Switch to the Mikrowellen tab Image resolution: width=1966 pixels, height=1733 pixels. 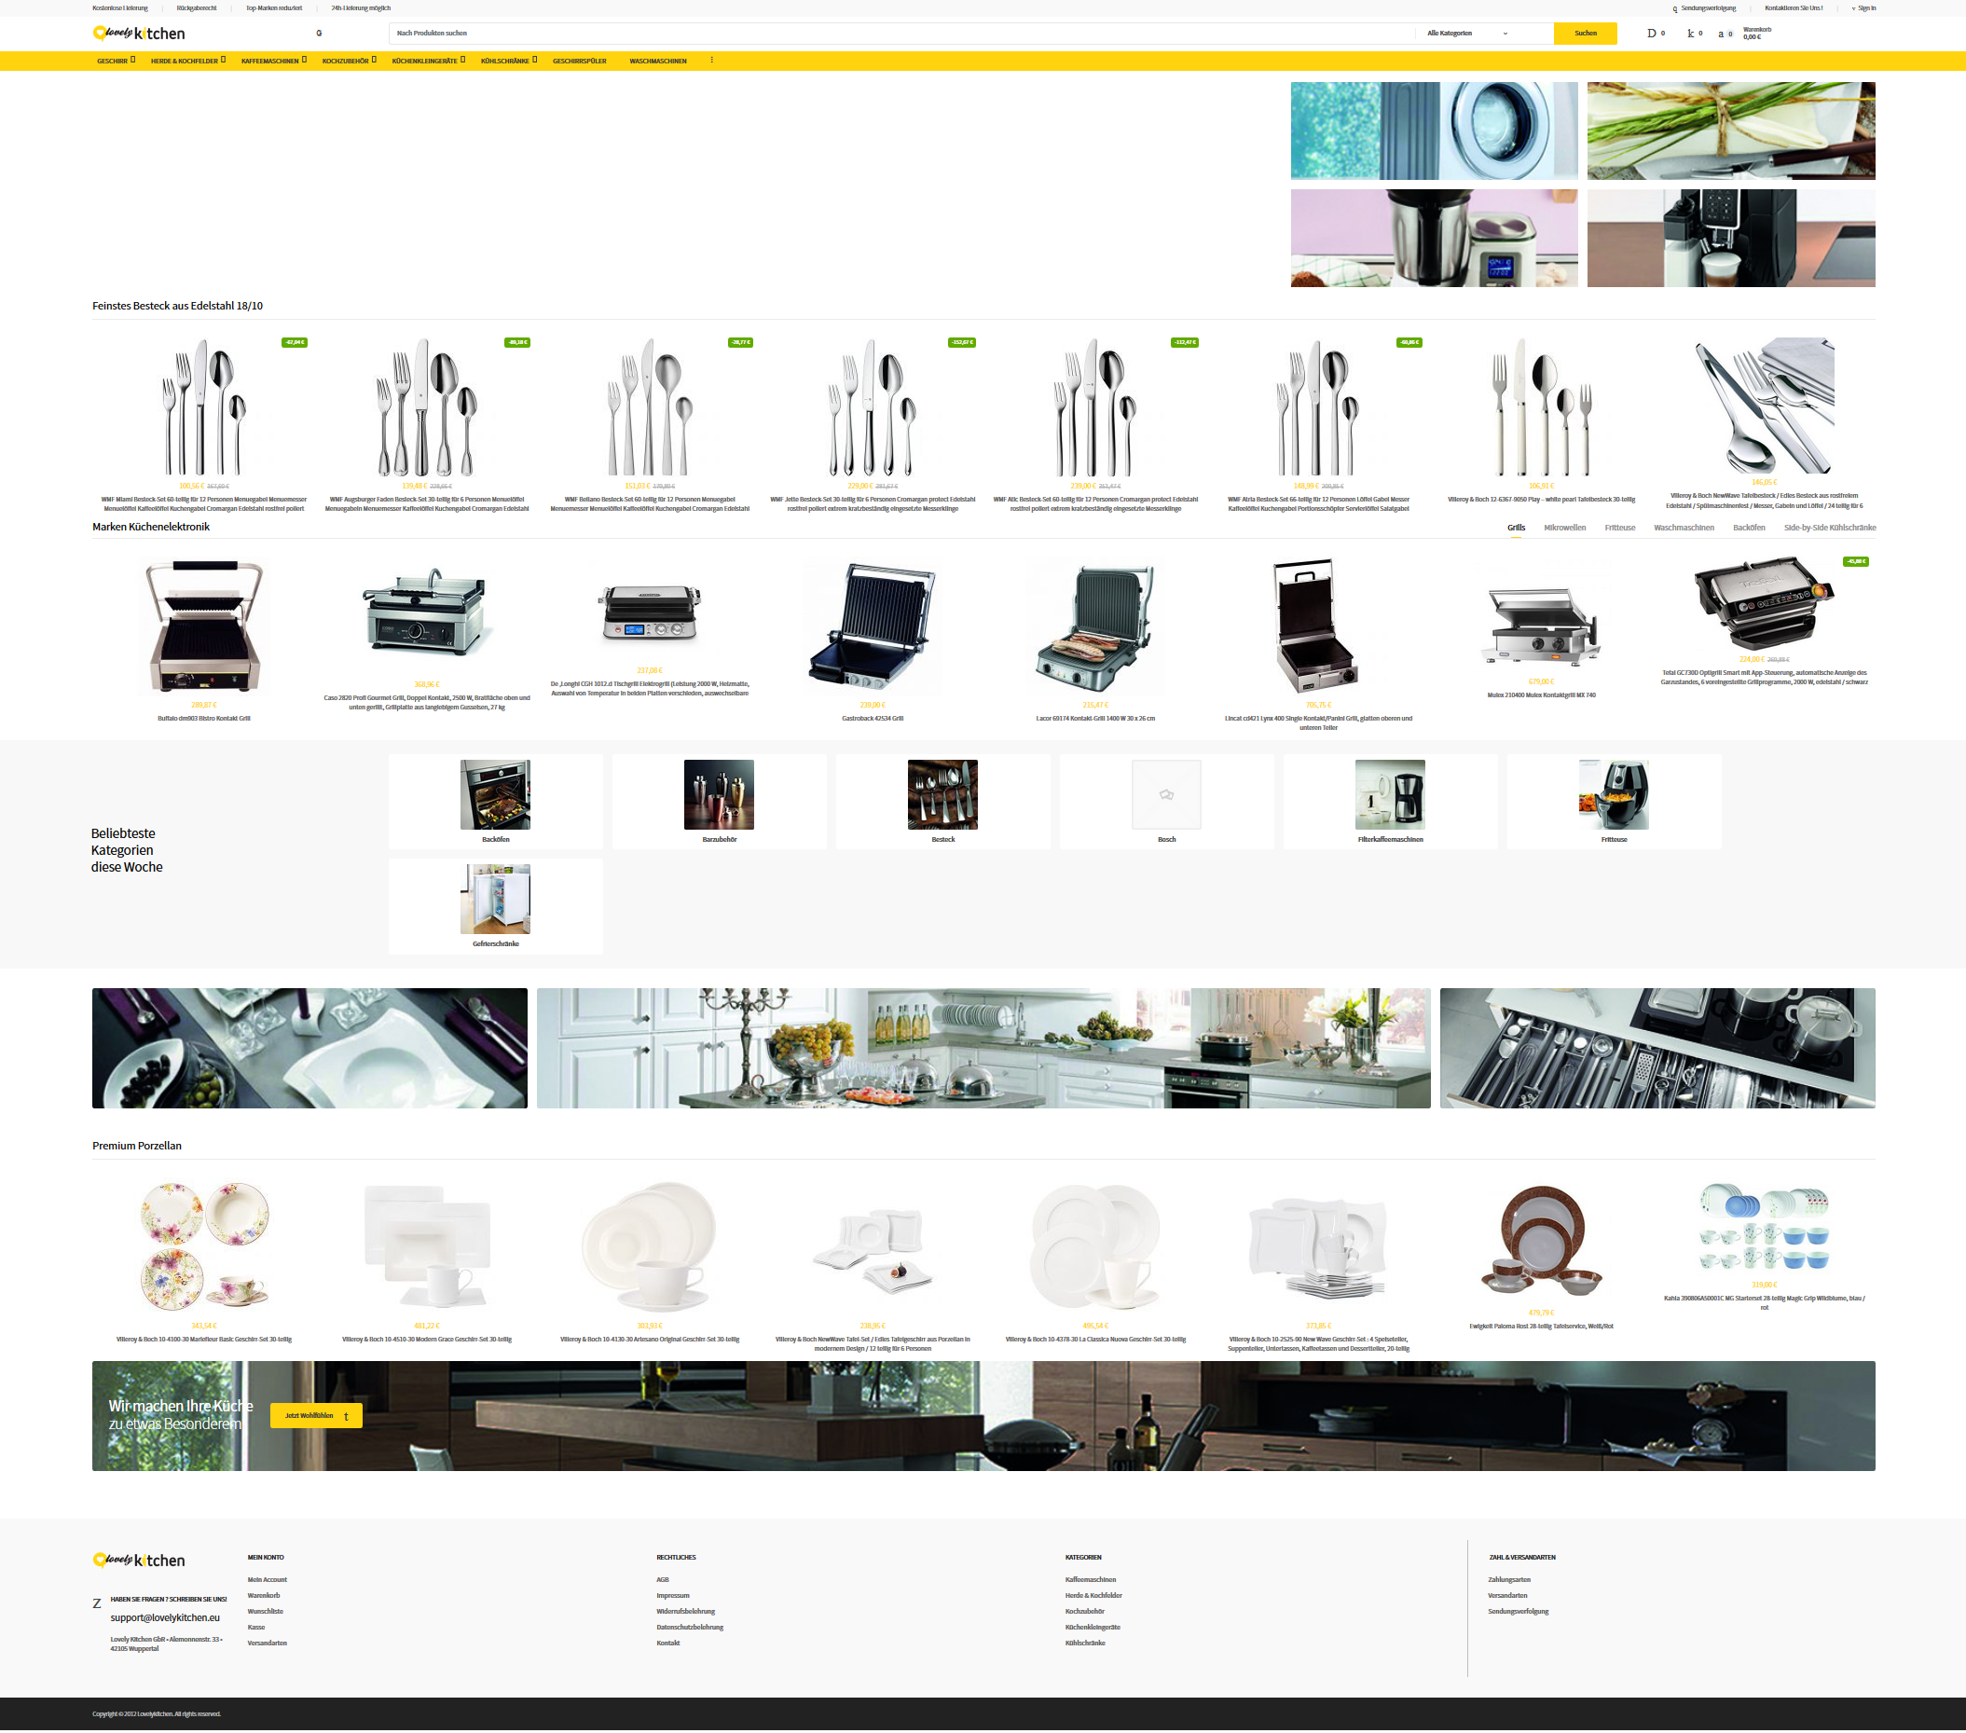point(1564,528)
